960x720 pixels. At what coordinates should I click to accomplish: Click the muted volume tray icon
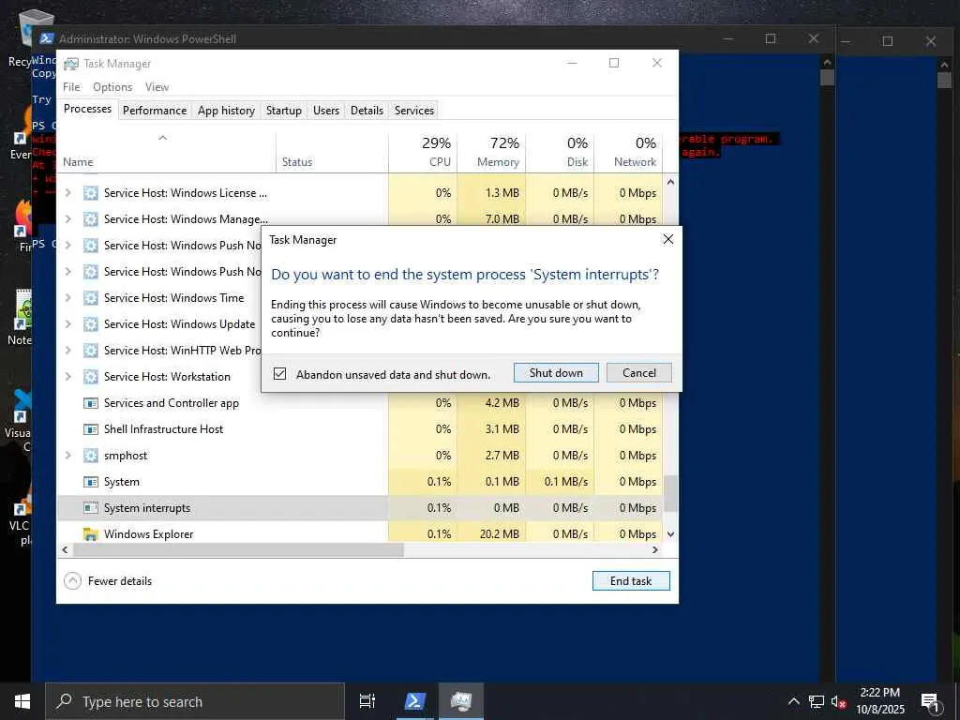[838, 701]
